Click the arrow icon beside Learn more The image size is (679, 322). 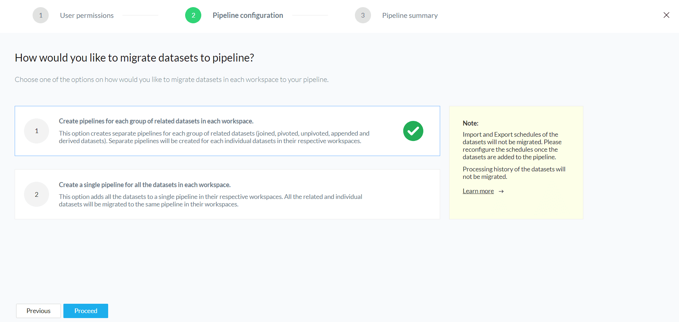501,191
